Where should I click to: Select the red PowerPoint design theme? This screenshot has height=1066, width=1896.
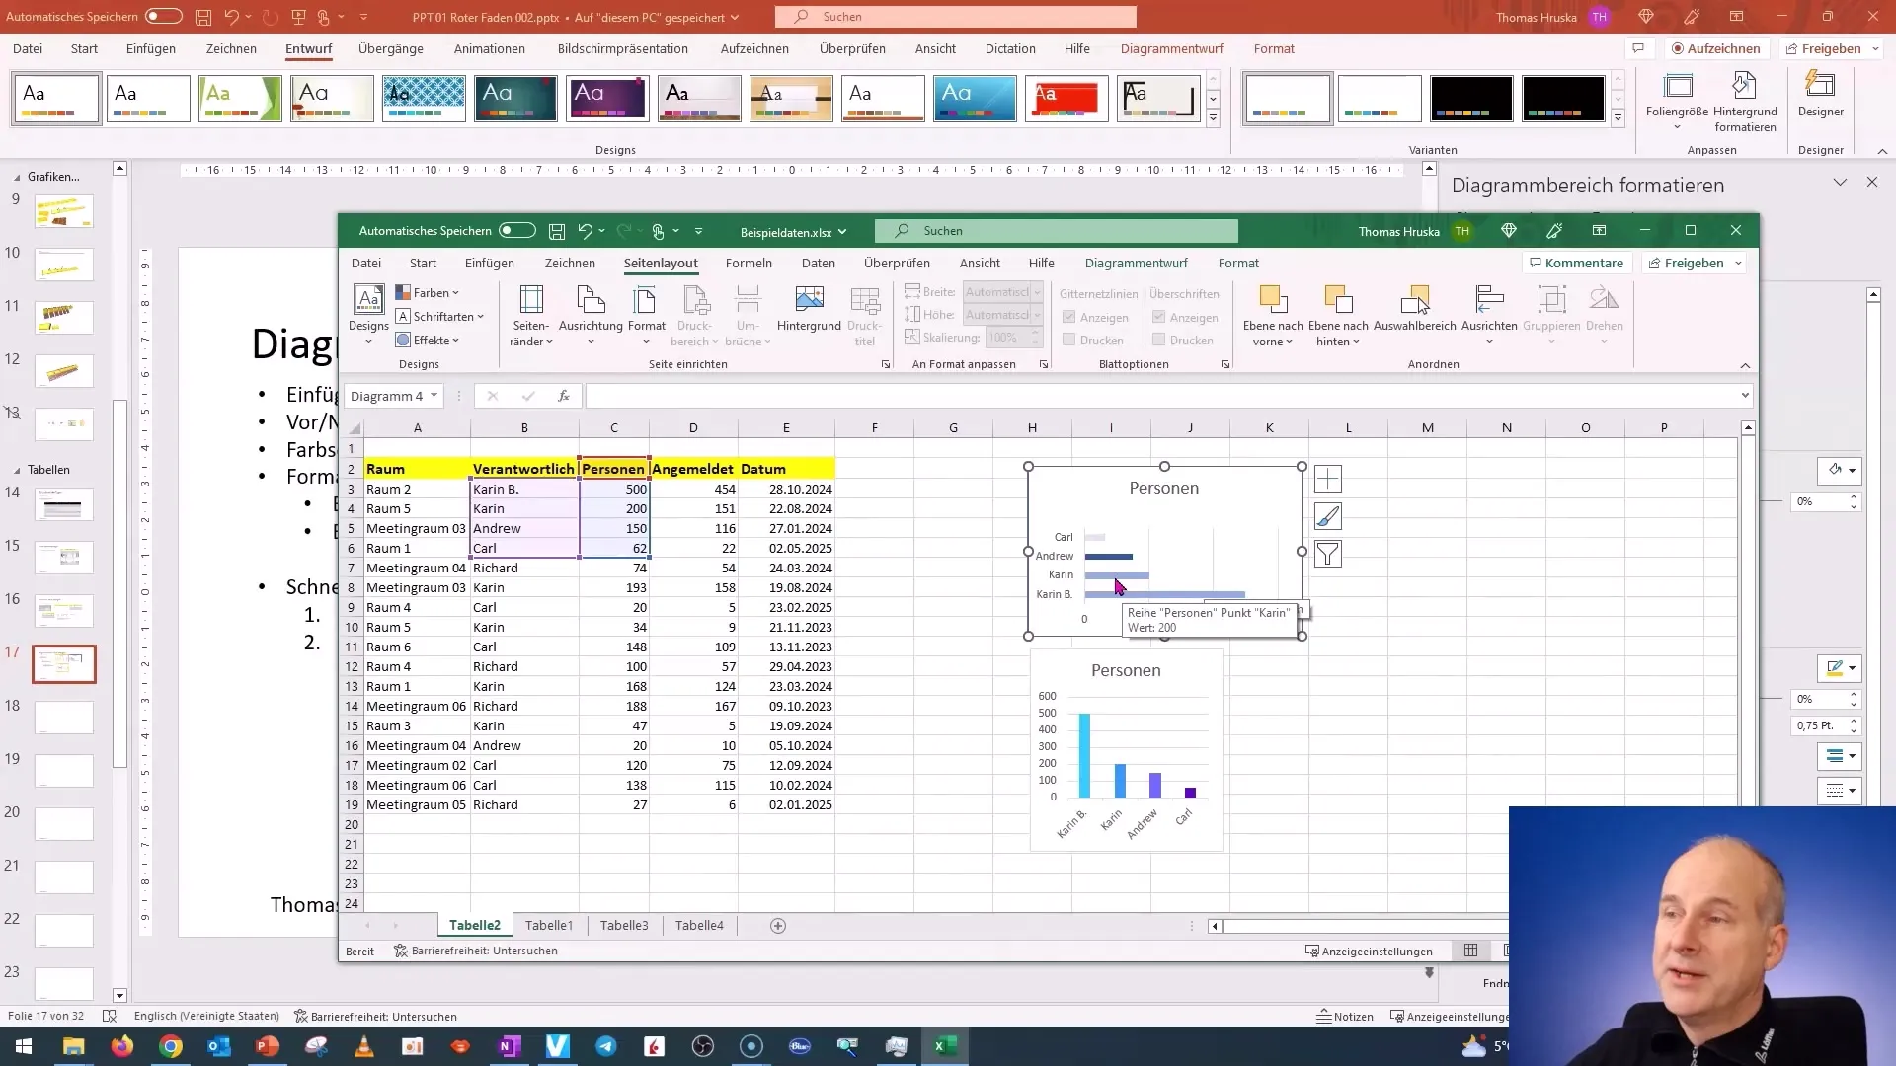pos(1066,99)
